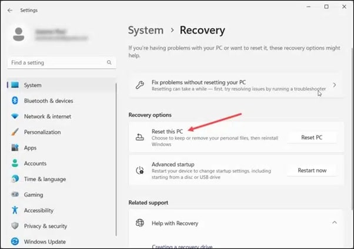Open Bluetooth & devices settings

click(x=48, y=101)
